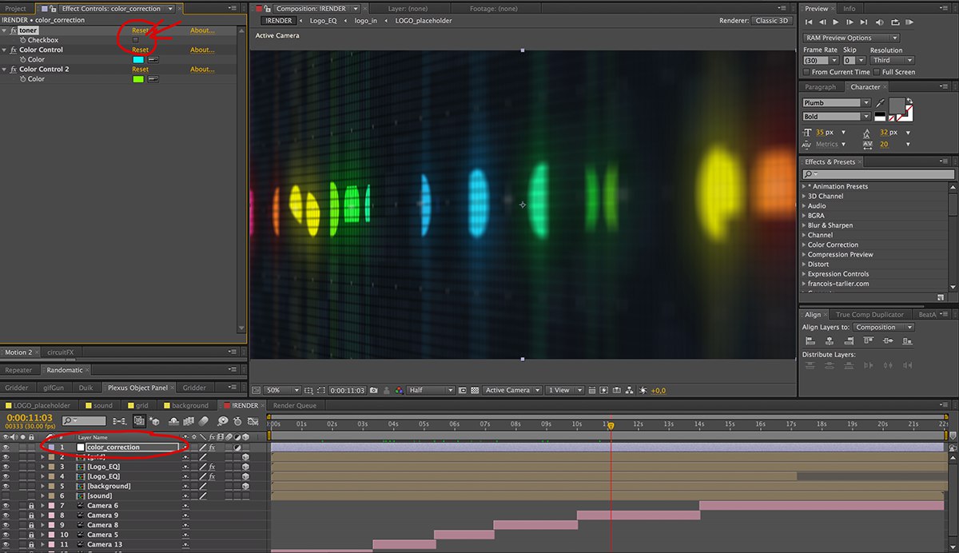Switch to the Render Queue tab
959x553 pixels.
click(295, 405)
